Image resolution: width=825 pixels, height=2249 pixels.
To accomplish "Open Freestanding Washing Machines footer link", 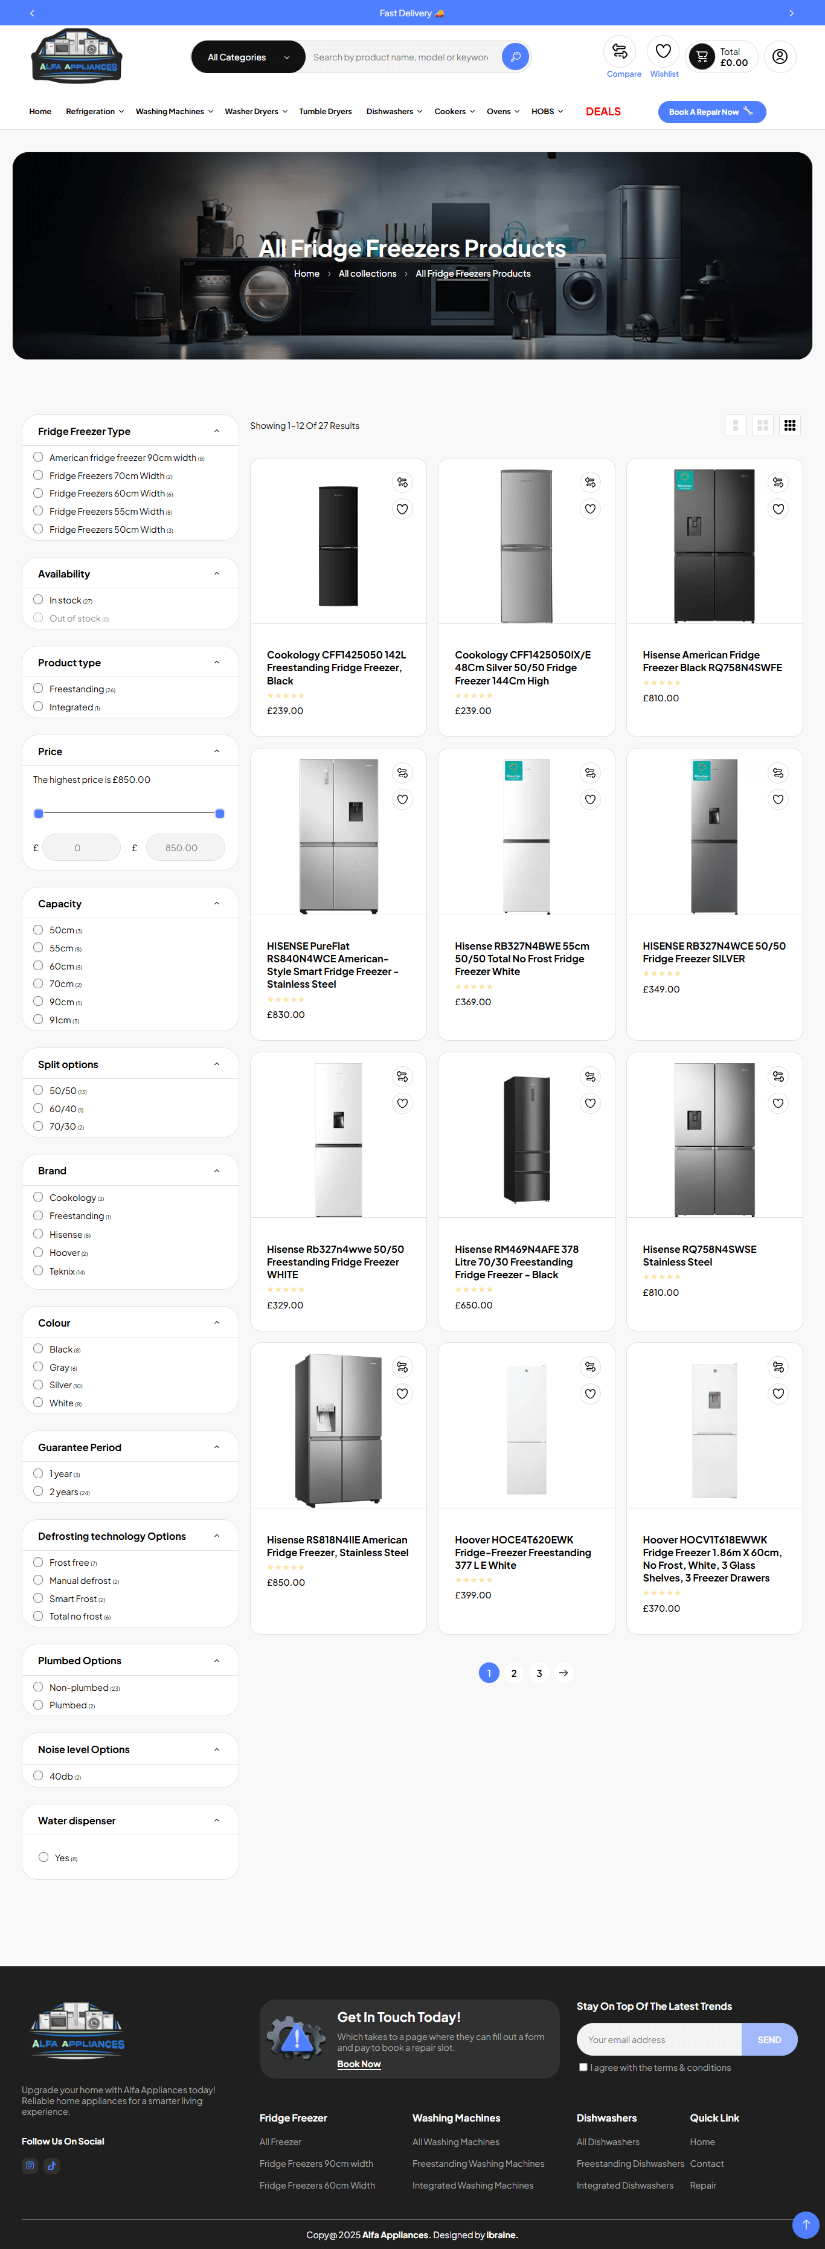I will click(478, 2163).
